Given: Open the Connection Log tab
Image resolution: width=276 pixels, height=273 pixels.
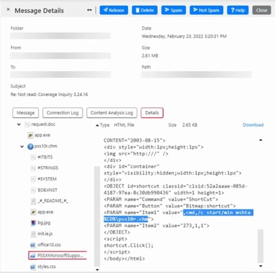Looking at the screenshot, I should point(62,113).
